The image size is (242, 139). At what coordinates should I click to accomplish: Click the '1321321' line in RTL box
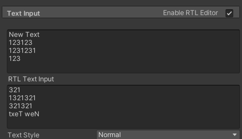(x=22, y=98)
